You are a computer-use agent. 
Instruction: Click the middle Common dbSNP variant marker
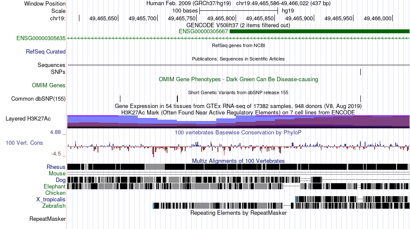177,99
